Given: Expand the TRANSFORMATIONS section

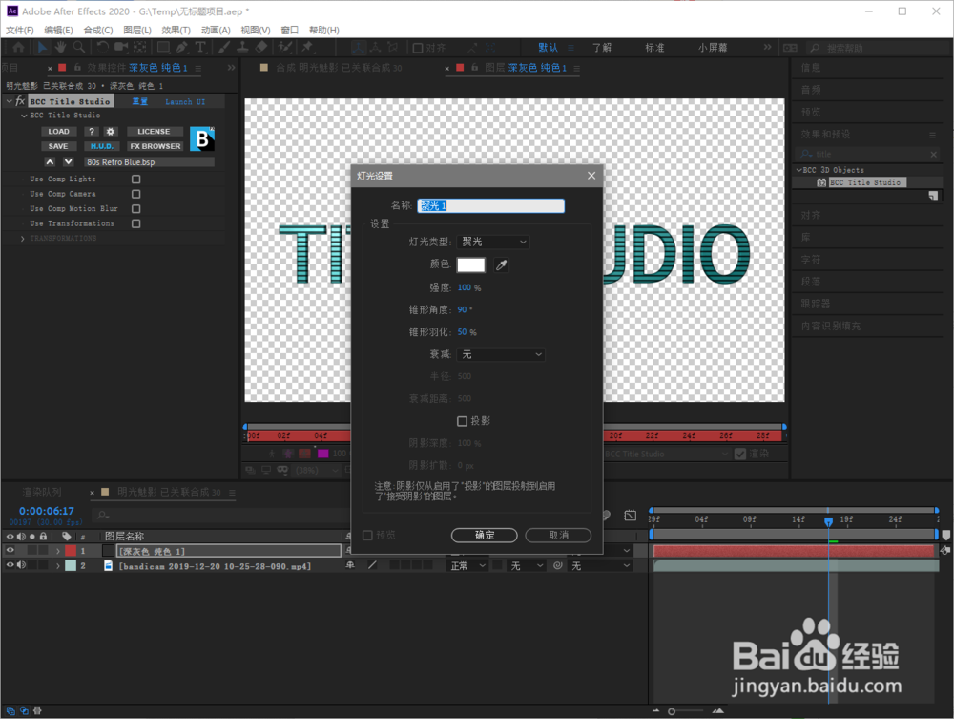Looking at the screenshot, I should [x=23, y=239].
